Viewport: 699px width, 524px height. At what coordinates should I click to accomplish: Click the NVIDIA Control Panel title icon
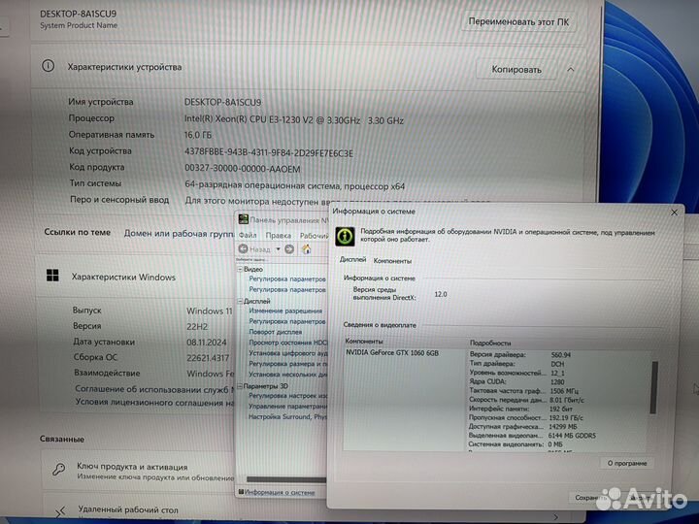pyautogui.click(x=244, y=218)
